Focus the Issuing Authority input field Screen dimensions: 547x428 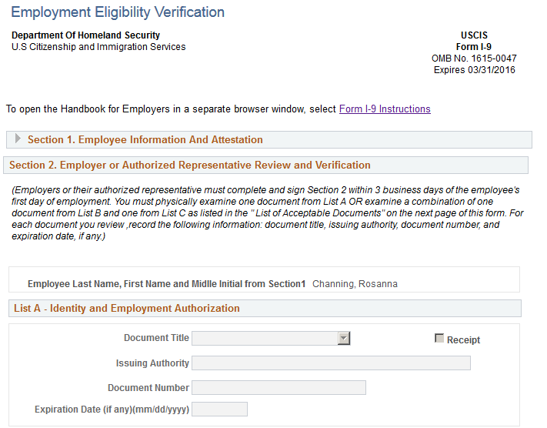click(331, 363)
